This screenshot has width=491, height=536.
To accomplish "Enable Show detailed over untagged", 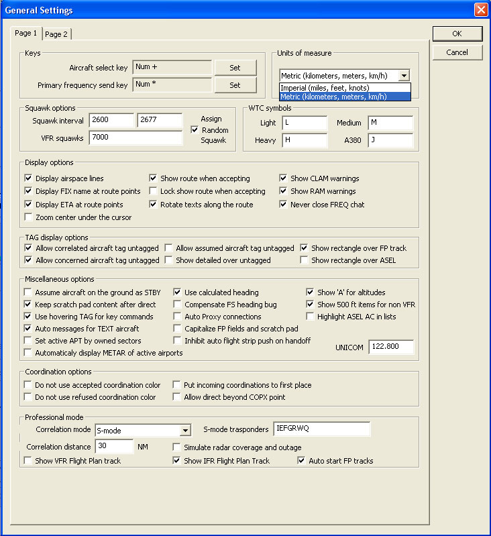I will click(168, 260).
